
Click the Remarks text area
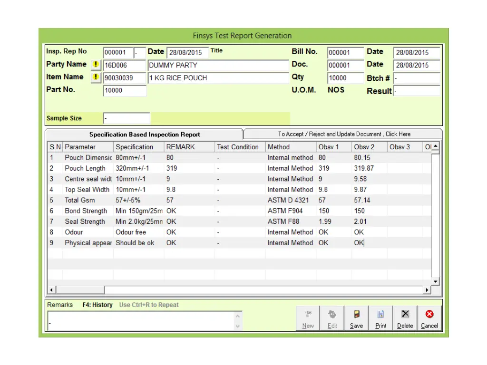pyautogui.click(x=141, y=321)
